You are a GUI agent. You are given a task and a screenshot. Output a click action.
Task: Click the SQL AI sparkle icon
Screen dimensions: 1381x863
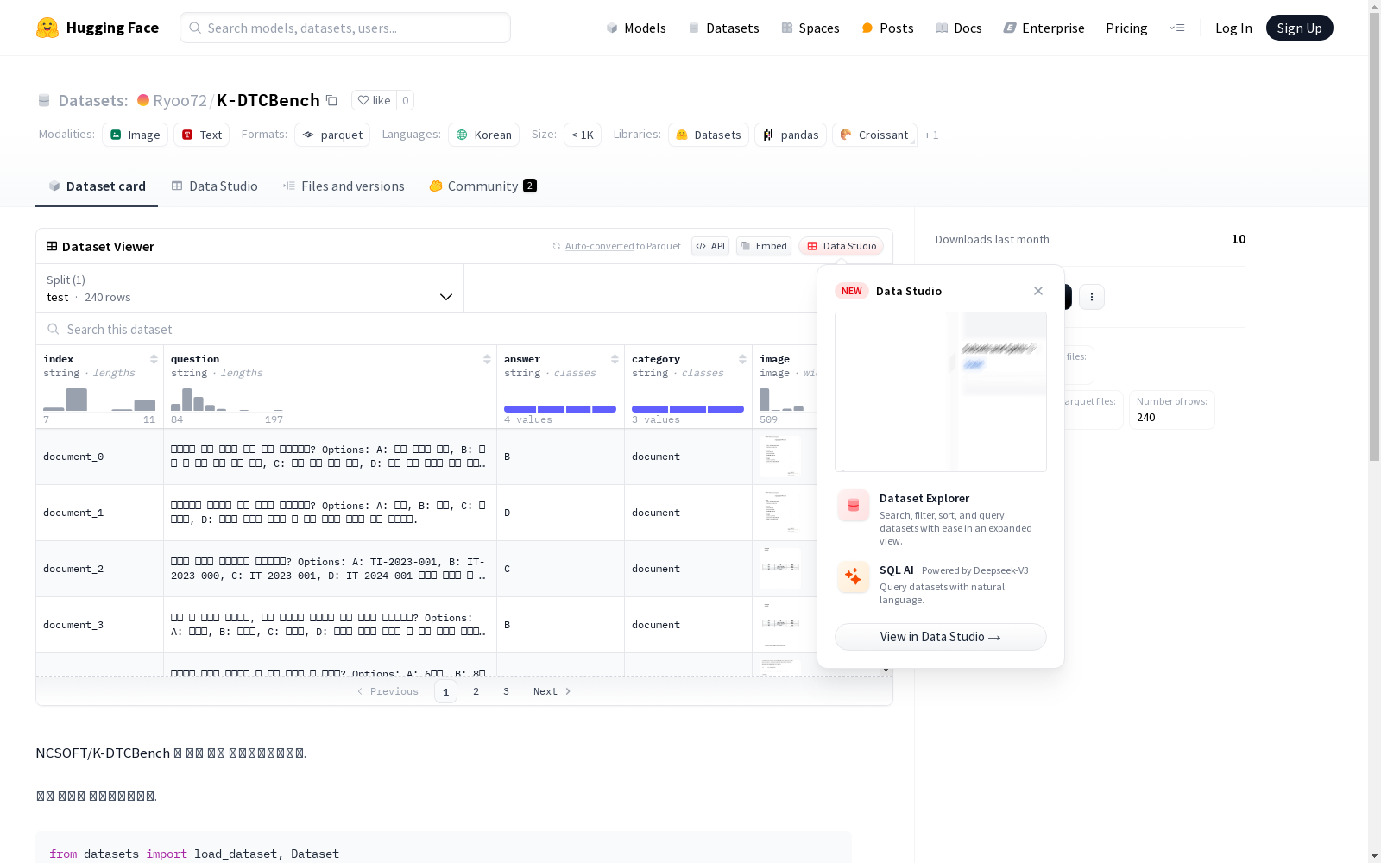pos(853,577)
